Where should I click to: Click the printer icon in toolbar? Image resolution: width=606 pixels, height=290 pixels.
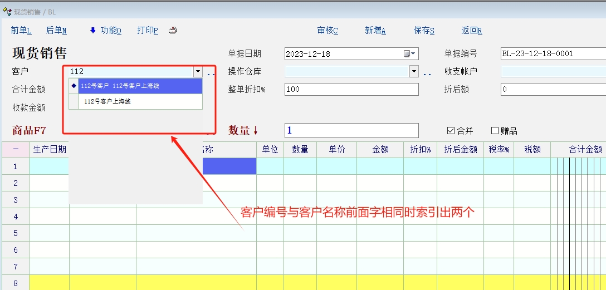(173, 31)
